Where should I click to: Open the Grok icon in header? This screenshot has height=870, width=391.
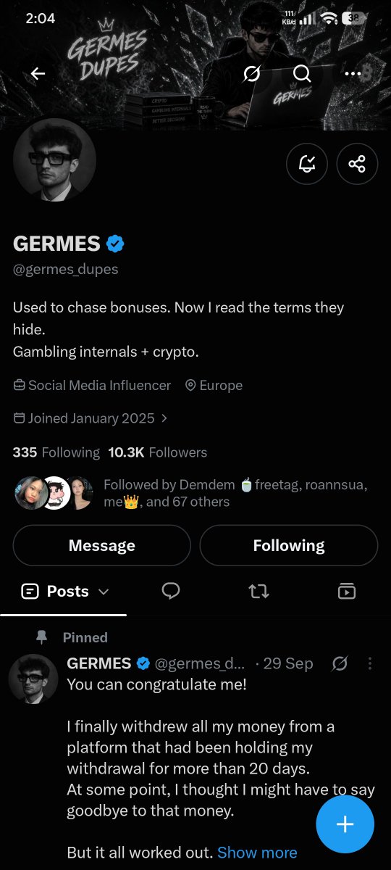[x=251, y=73]
